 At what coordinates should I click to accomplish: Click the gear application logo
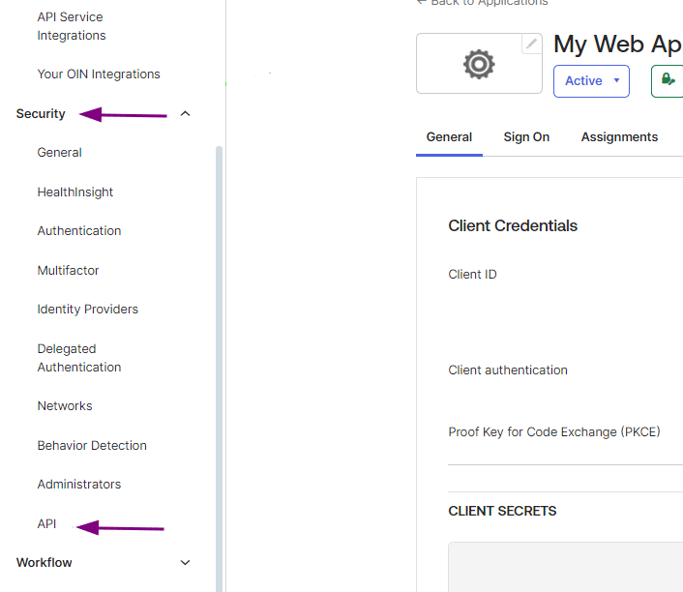click(479, 65)
